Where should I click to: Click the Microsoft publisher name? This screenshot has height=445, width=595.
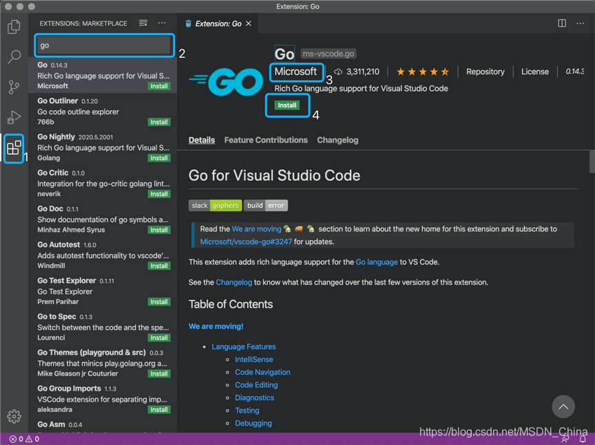tap(295, 72)
